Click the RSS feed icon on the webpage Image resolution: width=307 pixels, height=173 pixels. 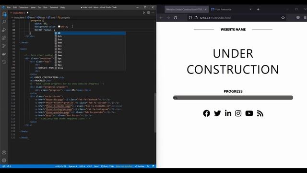point(260,113)
